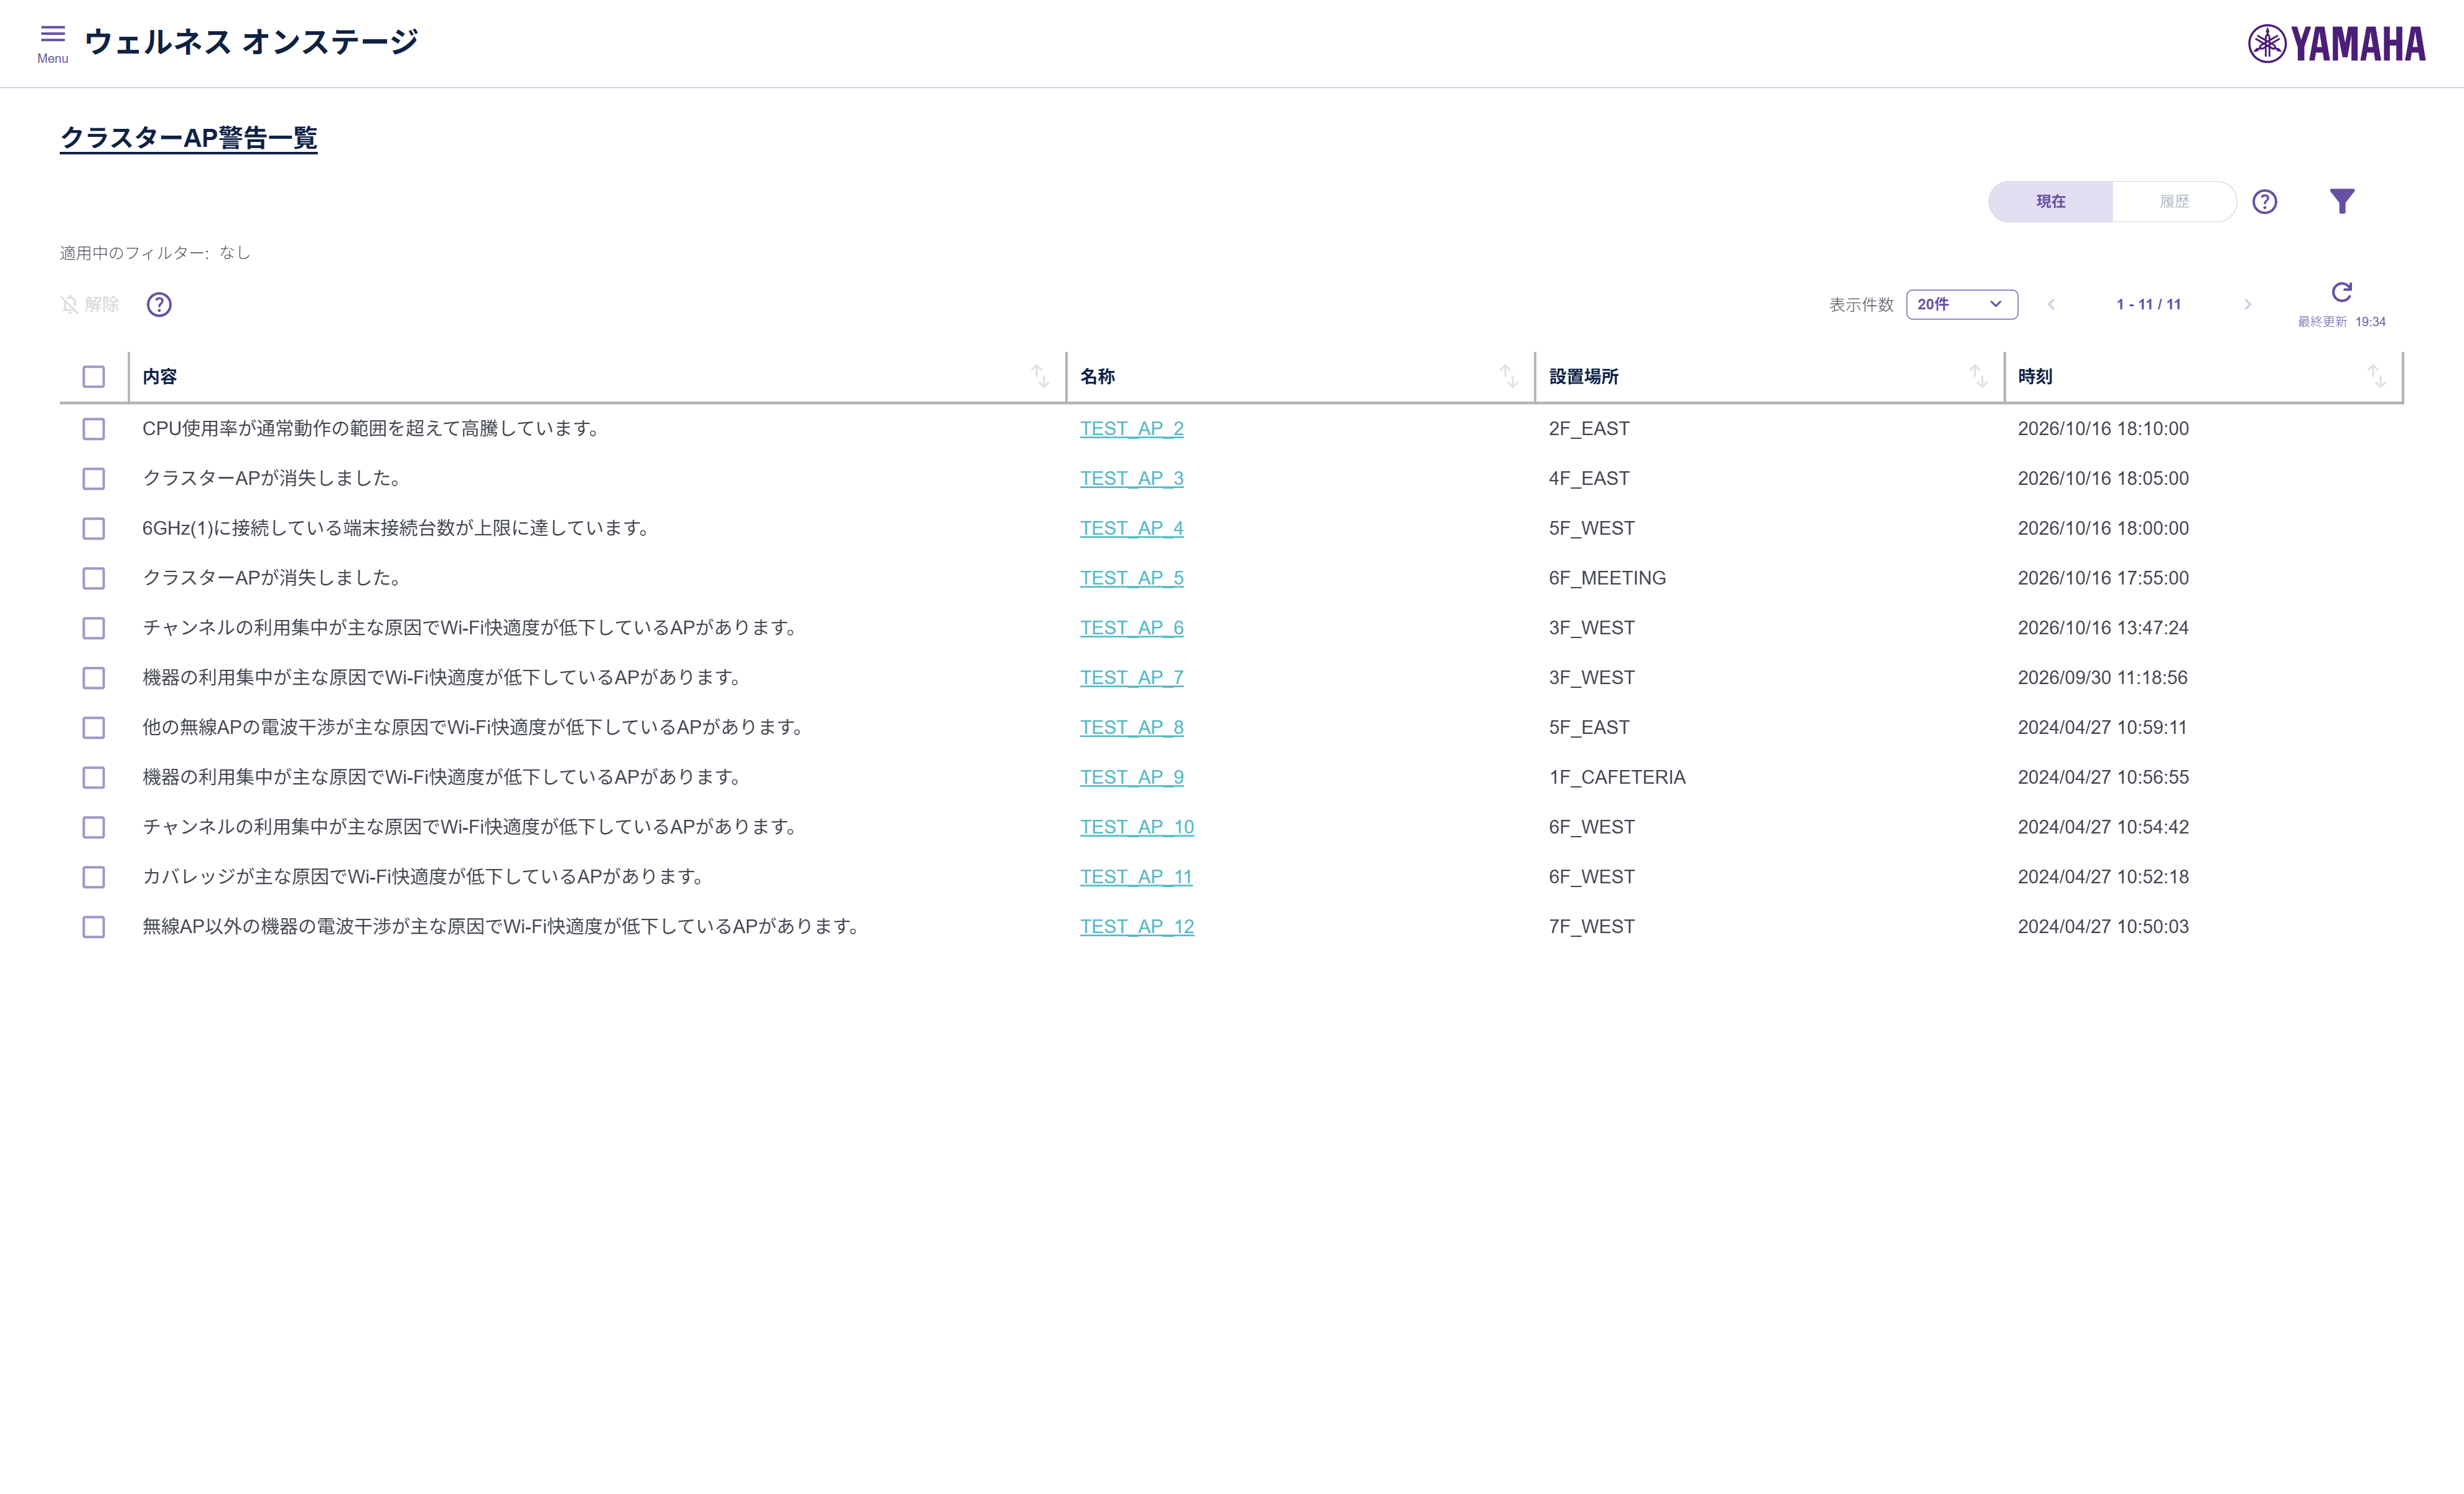Check the TEST_AP_4 row checkbox
Viewport: 2464px width, 1494px height.
tap(94, 529)
